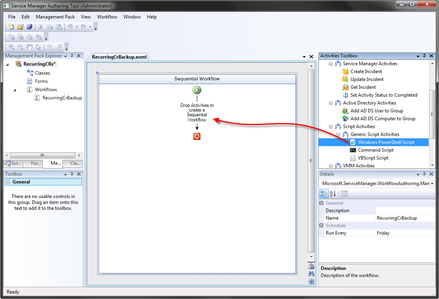Click the Name field RecurringCrBackup

[x=405, y=218]
